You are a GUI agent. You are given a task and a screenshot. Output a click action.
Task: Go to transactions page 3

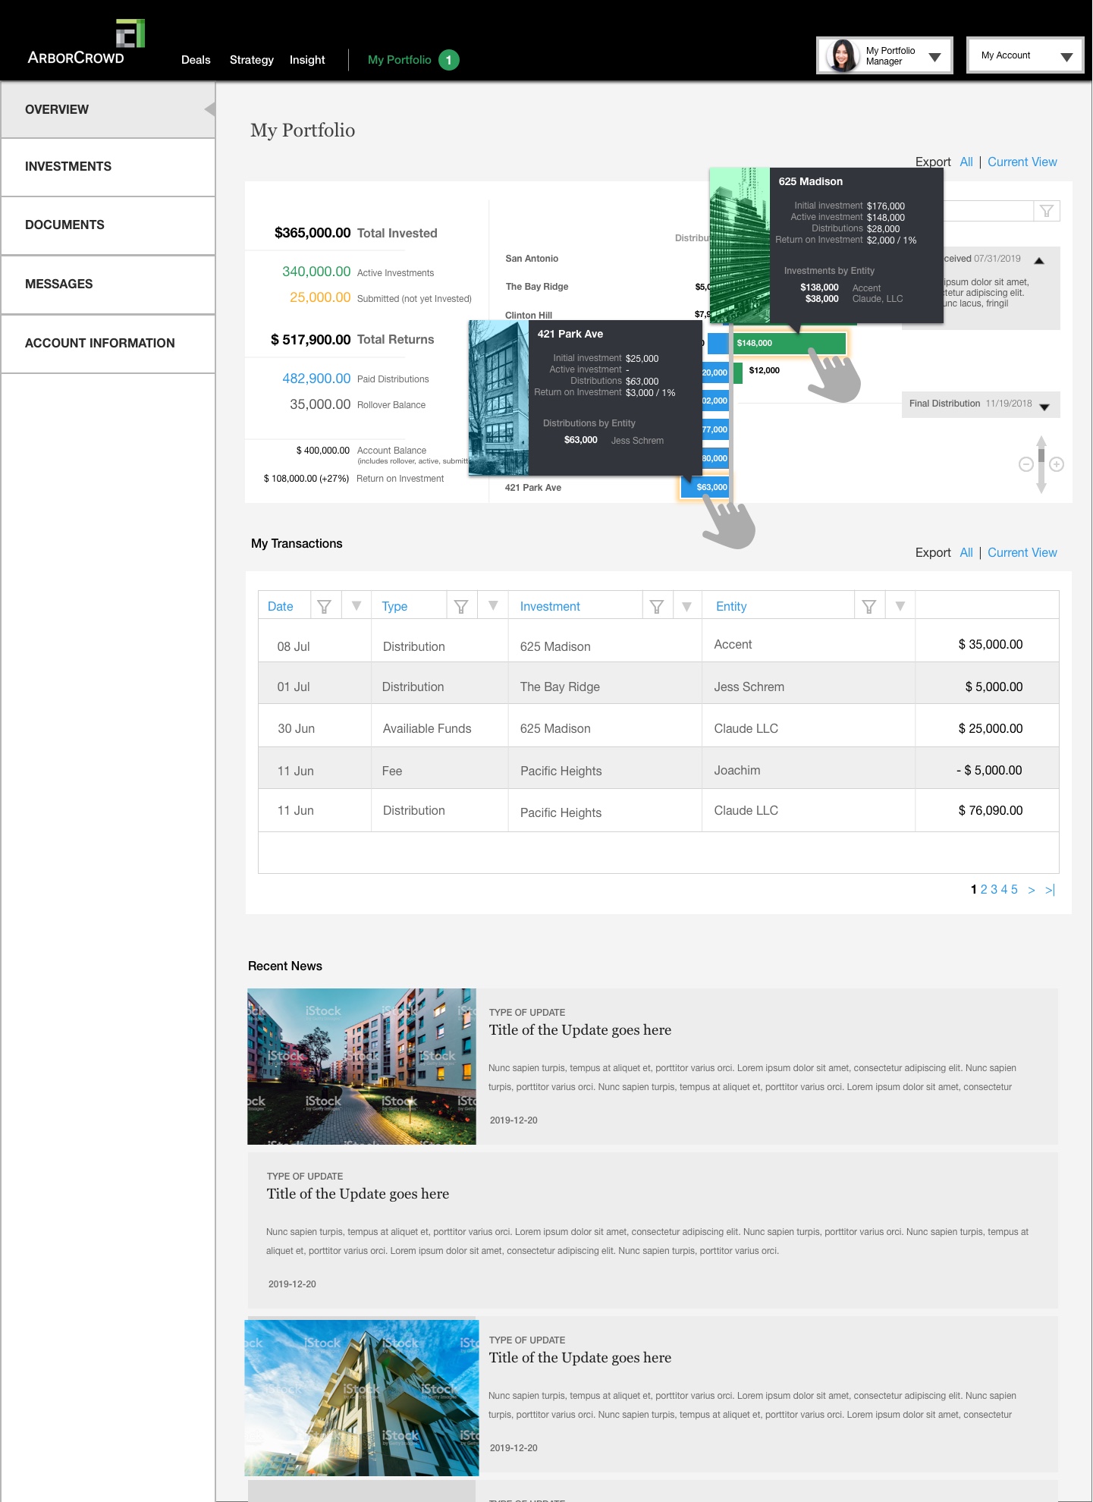994,889
